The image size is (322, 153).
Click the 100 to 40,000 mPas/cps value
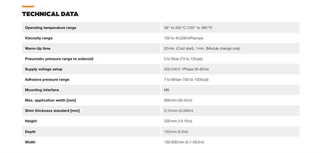coord(183,38)
